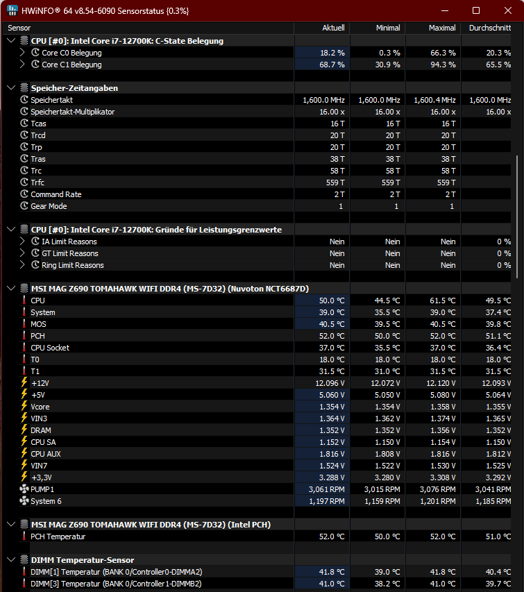
Task: Collapse the C-State Belegung sensor group
Action: [11, 41]
